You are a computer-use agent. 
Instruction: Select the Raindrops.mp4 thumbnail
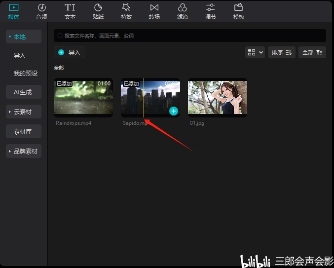tap(83, 98)
